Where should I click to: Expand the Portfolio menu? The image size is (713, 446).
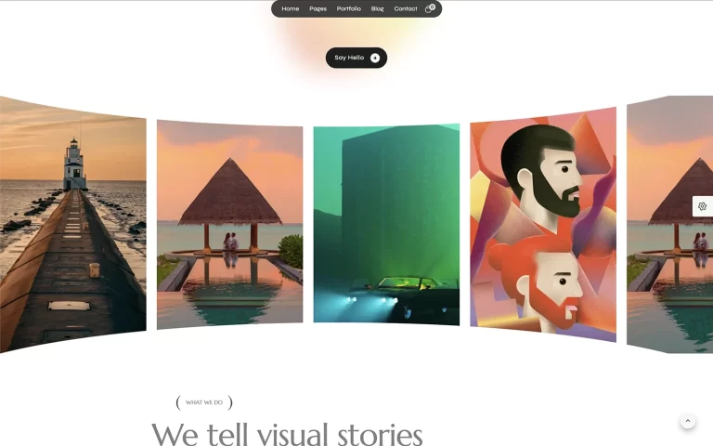pos(349,8)
